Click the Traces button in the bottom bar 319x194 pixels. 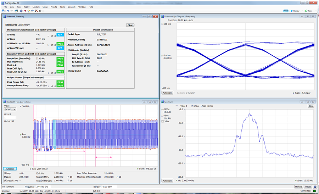tap(308, 187)
